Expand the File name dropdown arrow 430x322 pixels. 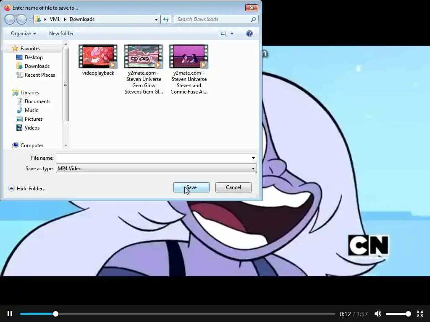(253, 158)
